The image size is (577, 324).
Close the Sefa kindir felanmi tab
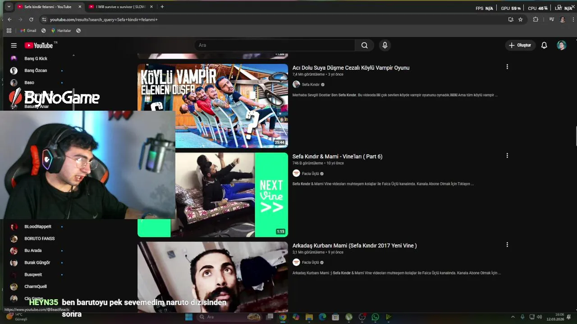coord(80,7)
